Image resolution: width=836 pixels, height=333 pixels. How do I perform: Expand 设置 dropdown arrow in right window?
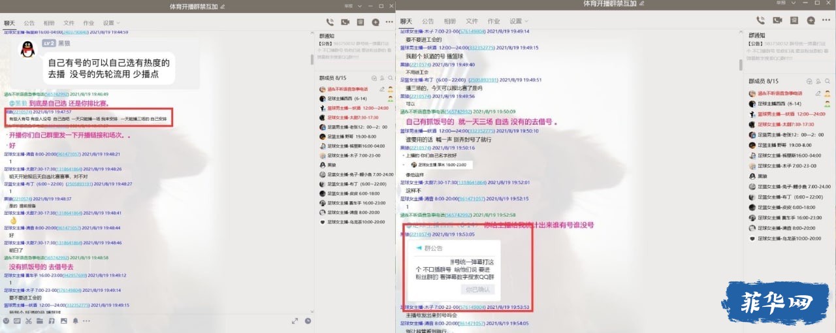[526, 22]
